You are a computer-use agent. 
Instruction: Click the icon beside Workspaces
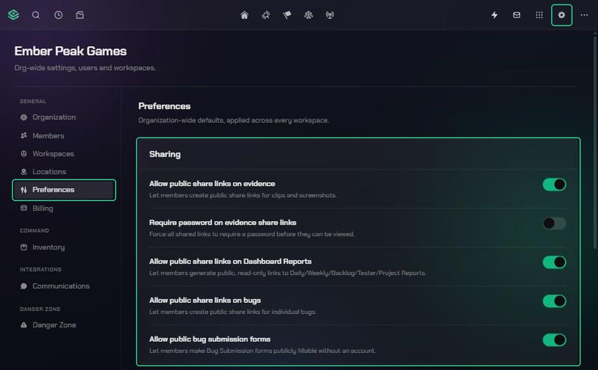click(24, 154)
